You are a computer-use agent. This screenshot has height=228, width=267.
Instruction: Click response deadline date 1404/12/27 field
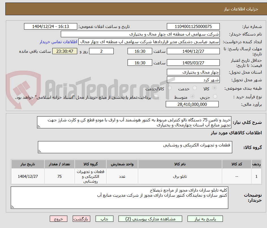[193, 51]
